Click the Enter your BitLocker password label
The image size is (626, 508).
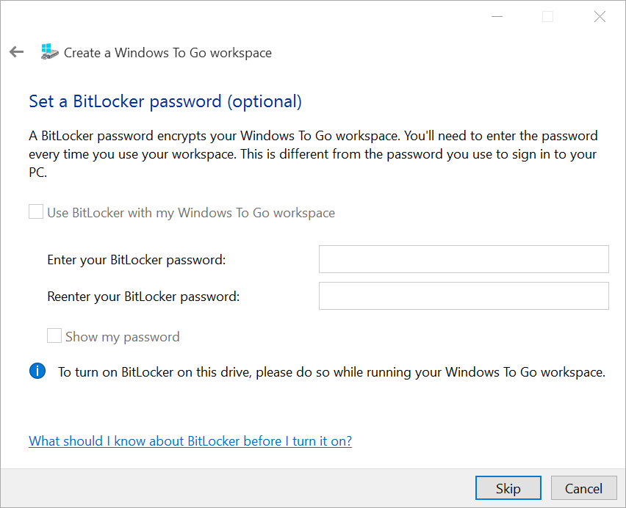pos(137,260)
